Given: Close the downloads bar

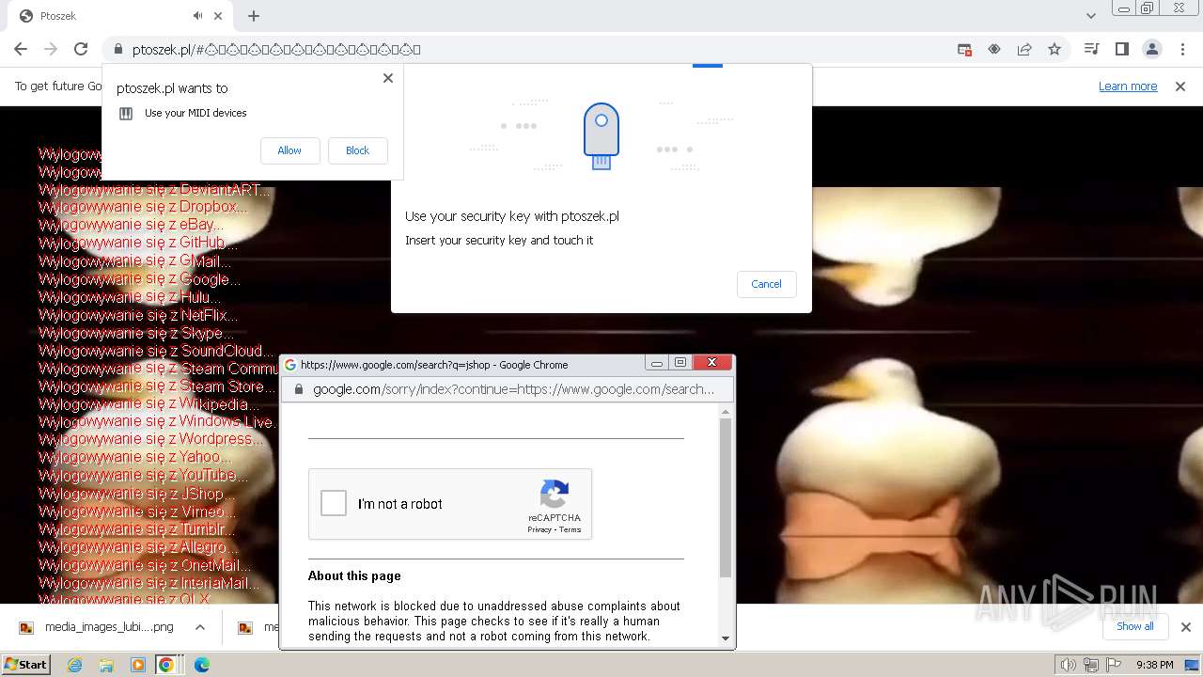Looking at the screenshot, I should (x=1186, y=627).
